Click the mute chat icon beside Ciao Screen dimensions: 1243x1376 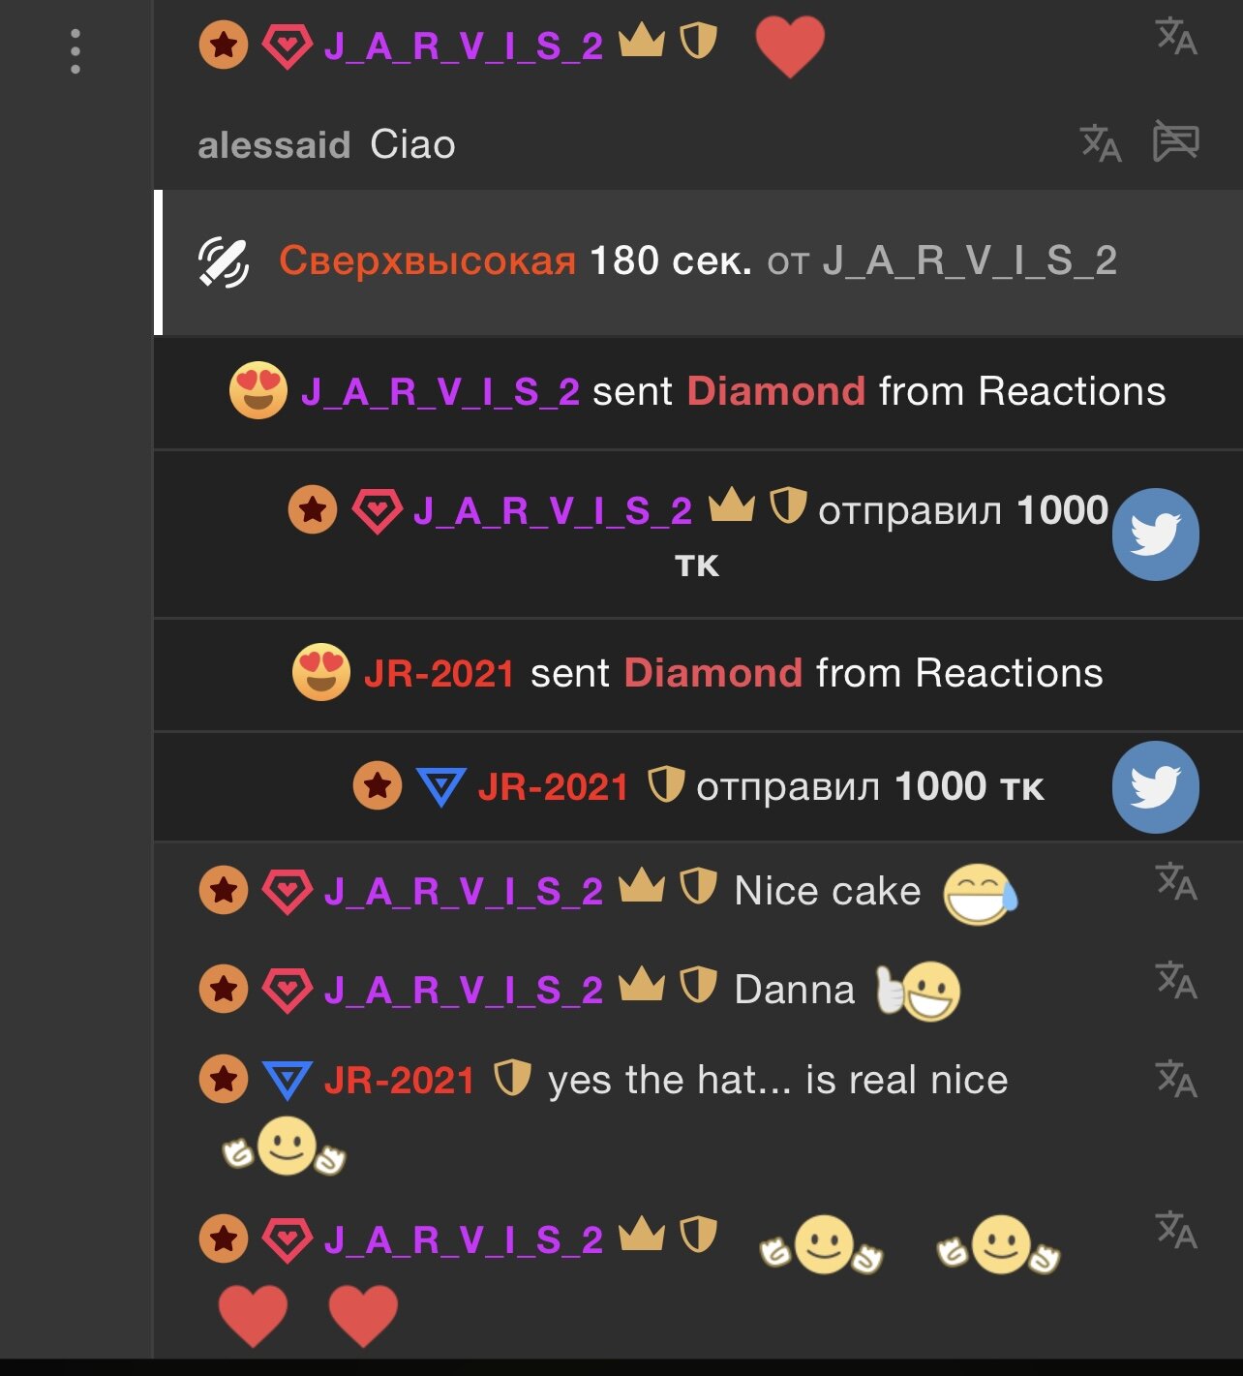coord(1176,142)
